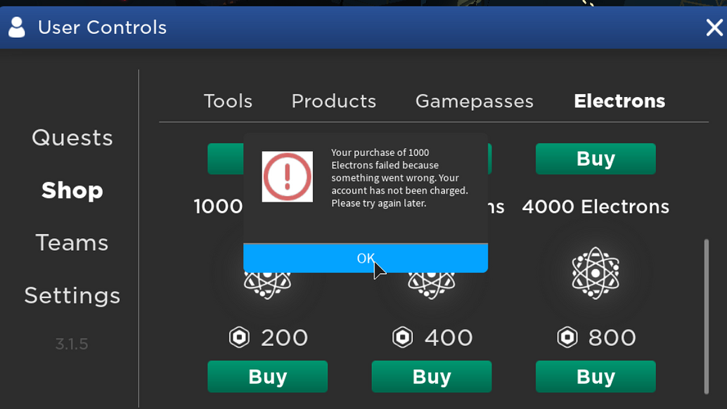This screenshot has width=727, height=409.
Task: Open the Settings section
Action: [72, 295]
